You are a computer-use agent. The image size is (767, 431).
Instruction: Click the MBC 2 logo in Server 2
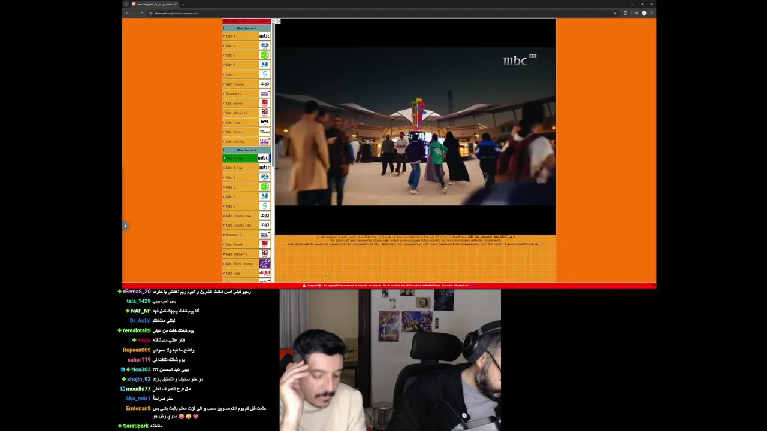point(264,178)
